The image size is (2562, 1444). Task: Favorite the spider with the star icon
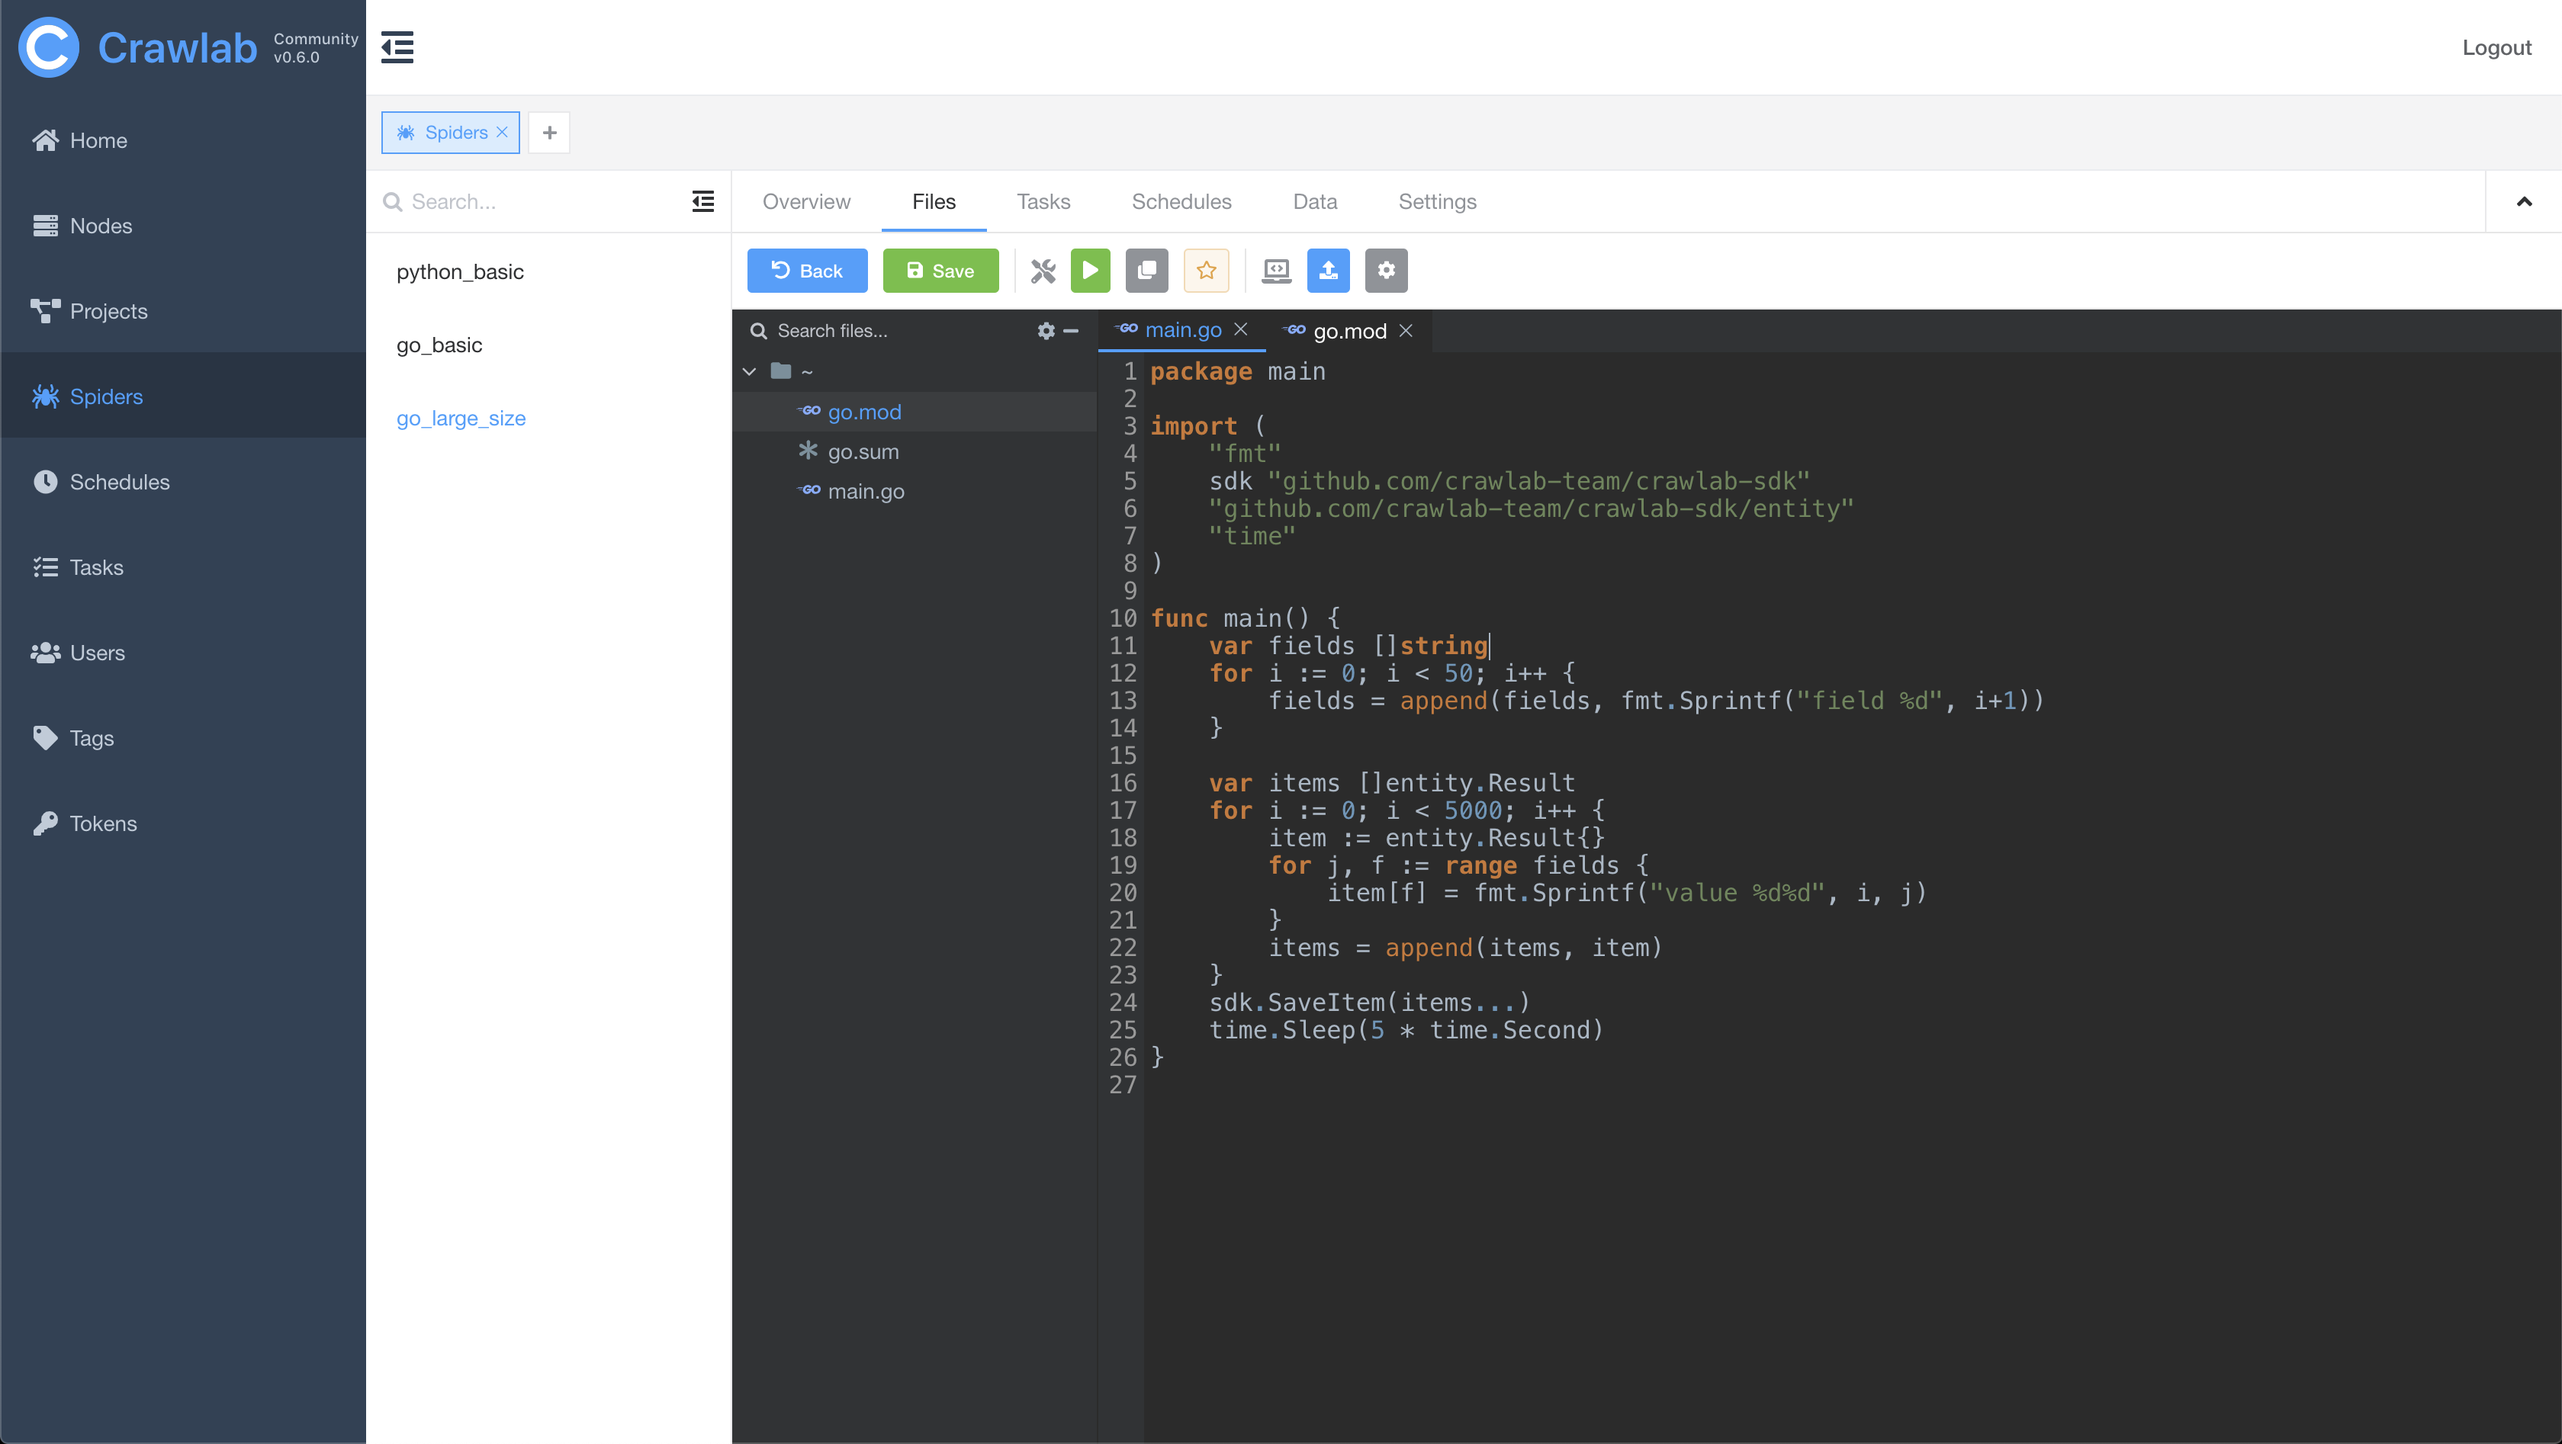1205,271
